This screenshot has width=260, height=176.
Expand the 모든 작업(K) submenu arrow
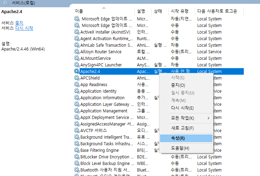pyautogui.click(x=208, y=118)
